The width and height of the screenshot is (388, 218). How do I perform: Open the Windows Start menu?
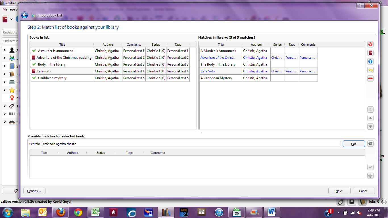point(8,212)
